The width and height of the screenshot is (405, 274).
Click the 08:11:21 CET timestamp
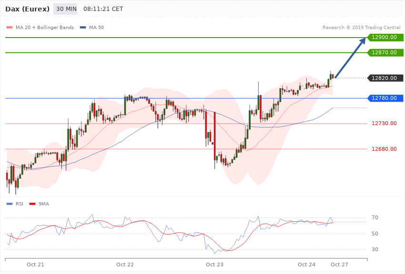point(103,9)
